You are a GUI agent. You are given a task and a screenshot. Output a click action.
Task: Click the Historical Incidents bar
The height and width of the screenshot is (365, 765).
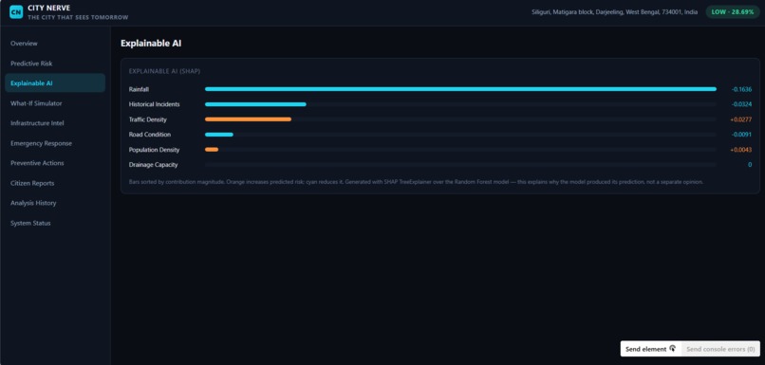(x=255, y=104)
